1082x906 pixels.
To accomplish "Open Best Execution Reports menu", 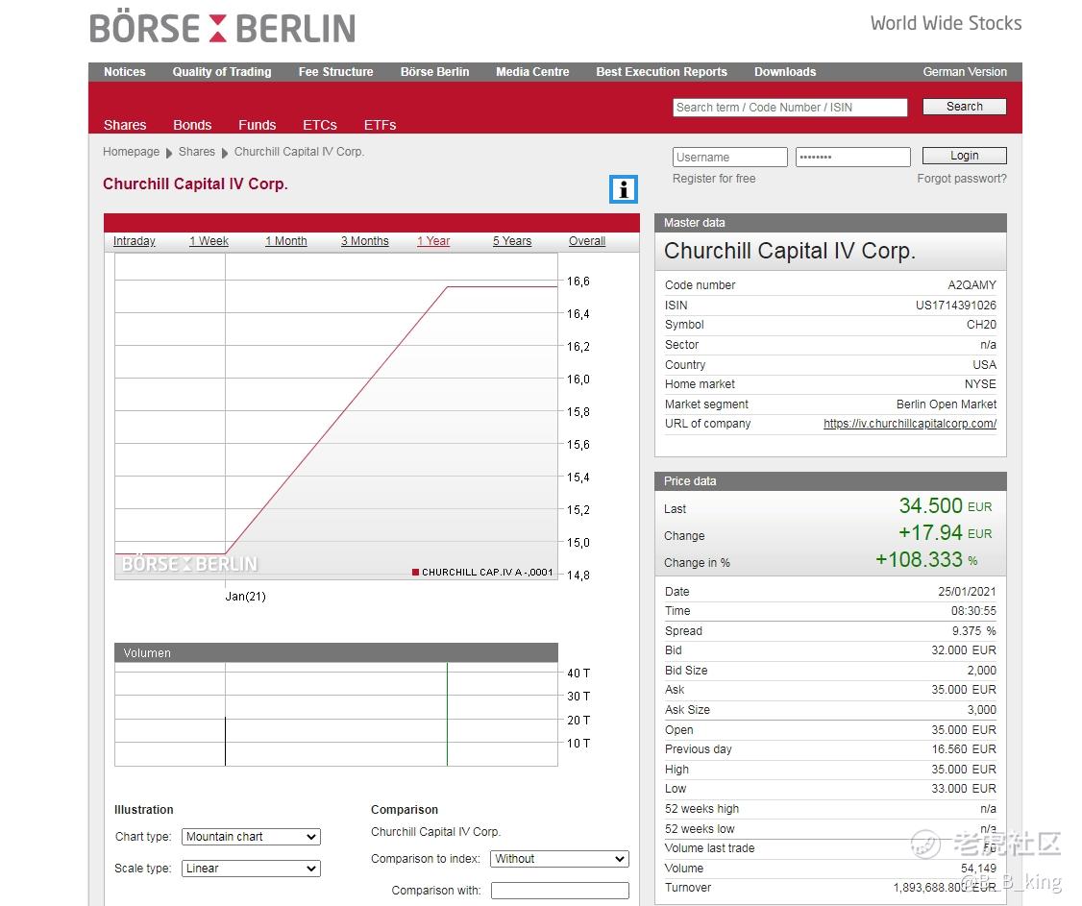I will (x=662, y=72).
